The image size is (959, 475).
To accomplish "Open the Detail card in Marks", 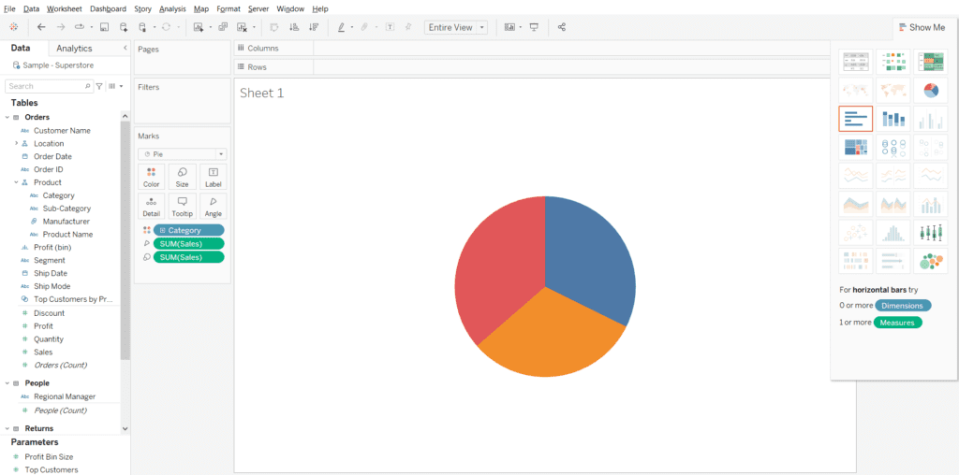I will (151, 207).
